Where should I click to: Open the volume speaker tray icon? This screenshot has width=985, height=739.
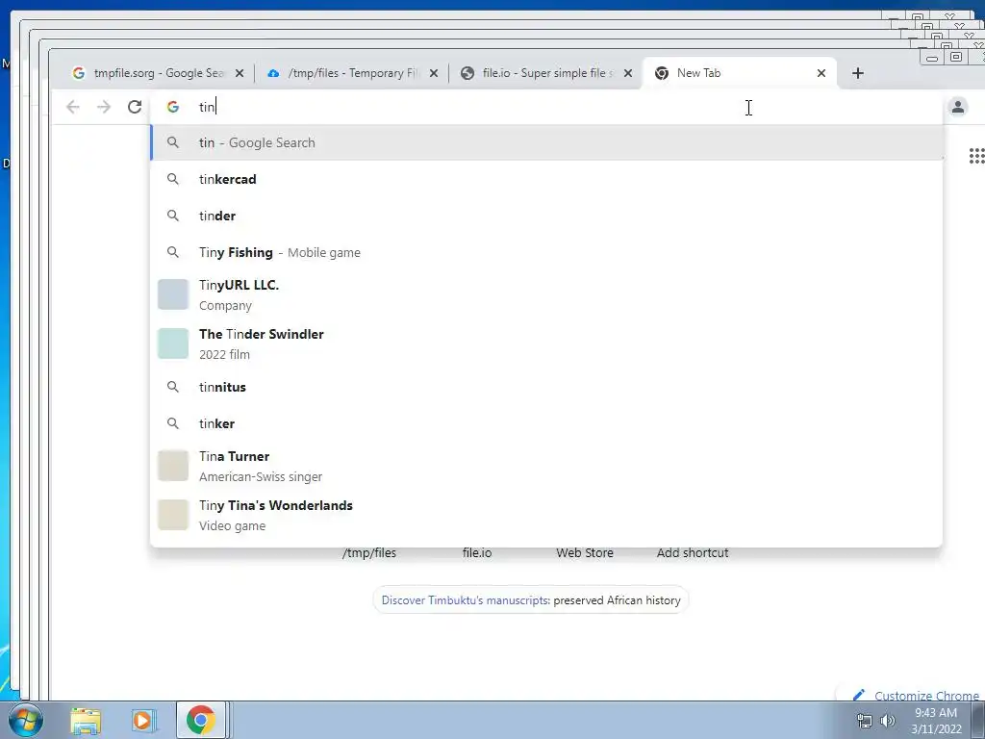(x=887, y=721)
